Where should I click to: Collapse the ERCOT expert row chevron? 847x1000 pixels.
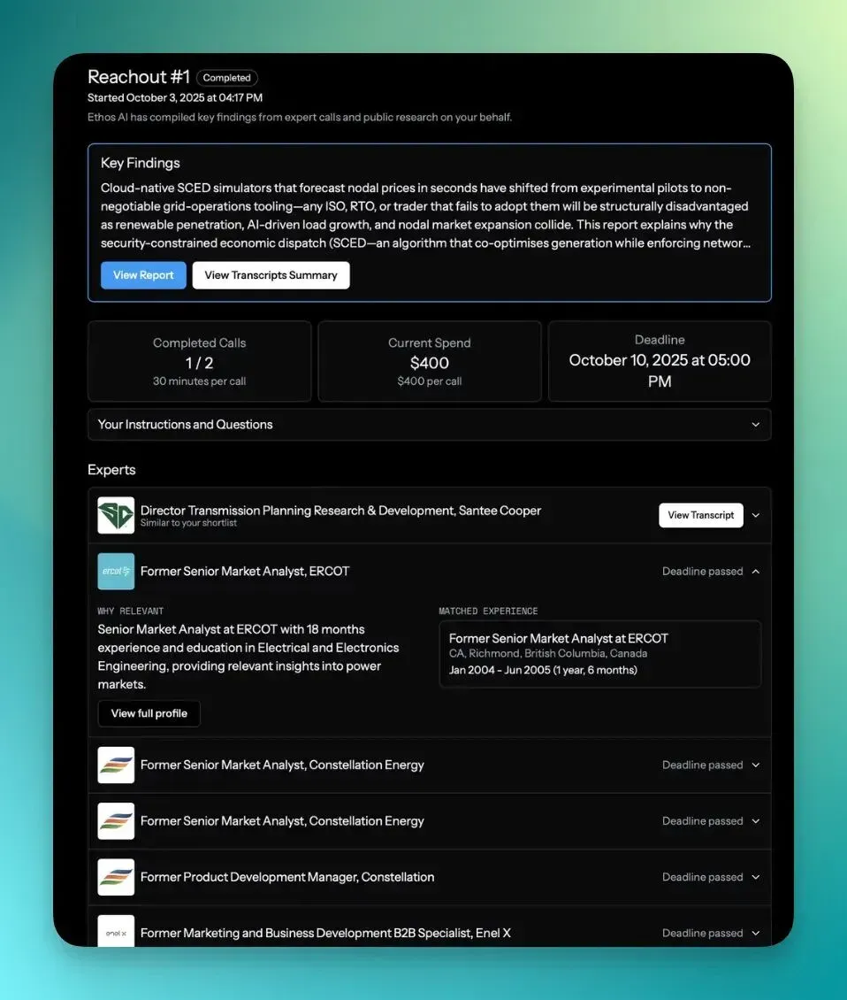(x=756, y=572)
